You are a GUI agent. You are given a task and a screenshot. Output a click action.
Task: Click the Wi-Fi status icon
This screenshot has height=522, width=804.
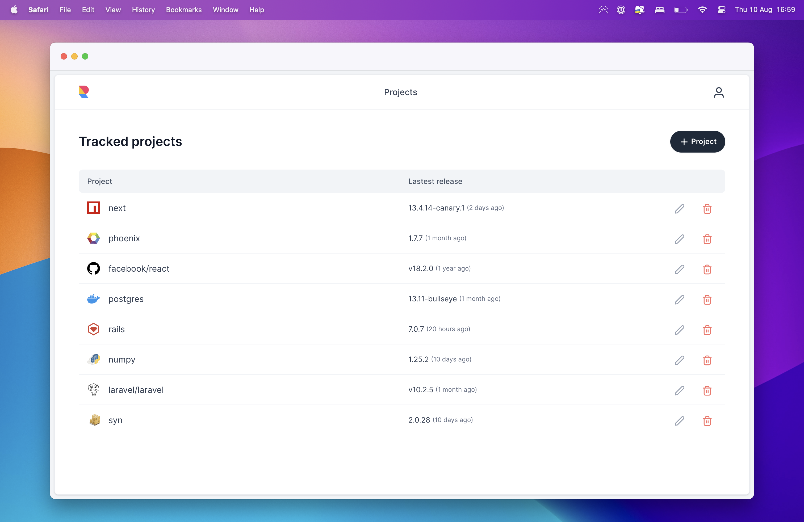702,10
